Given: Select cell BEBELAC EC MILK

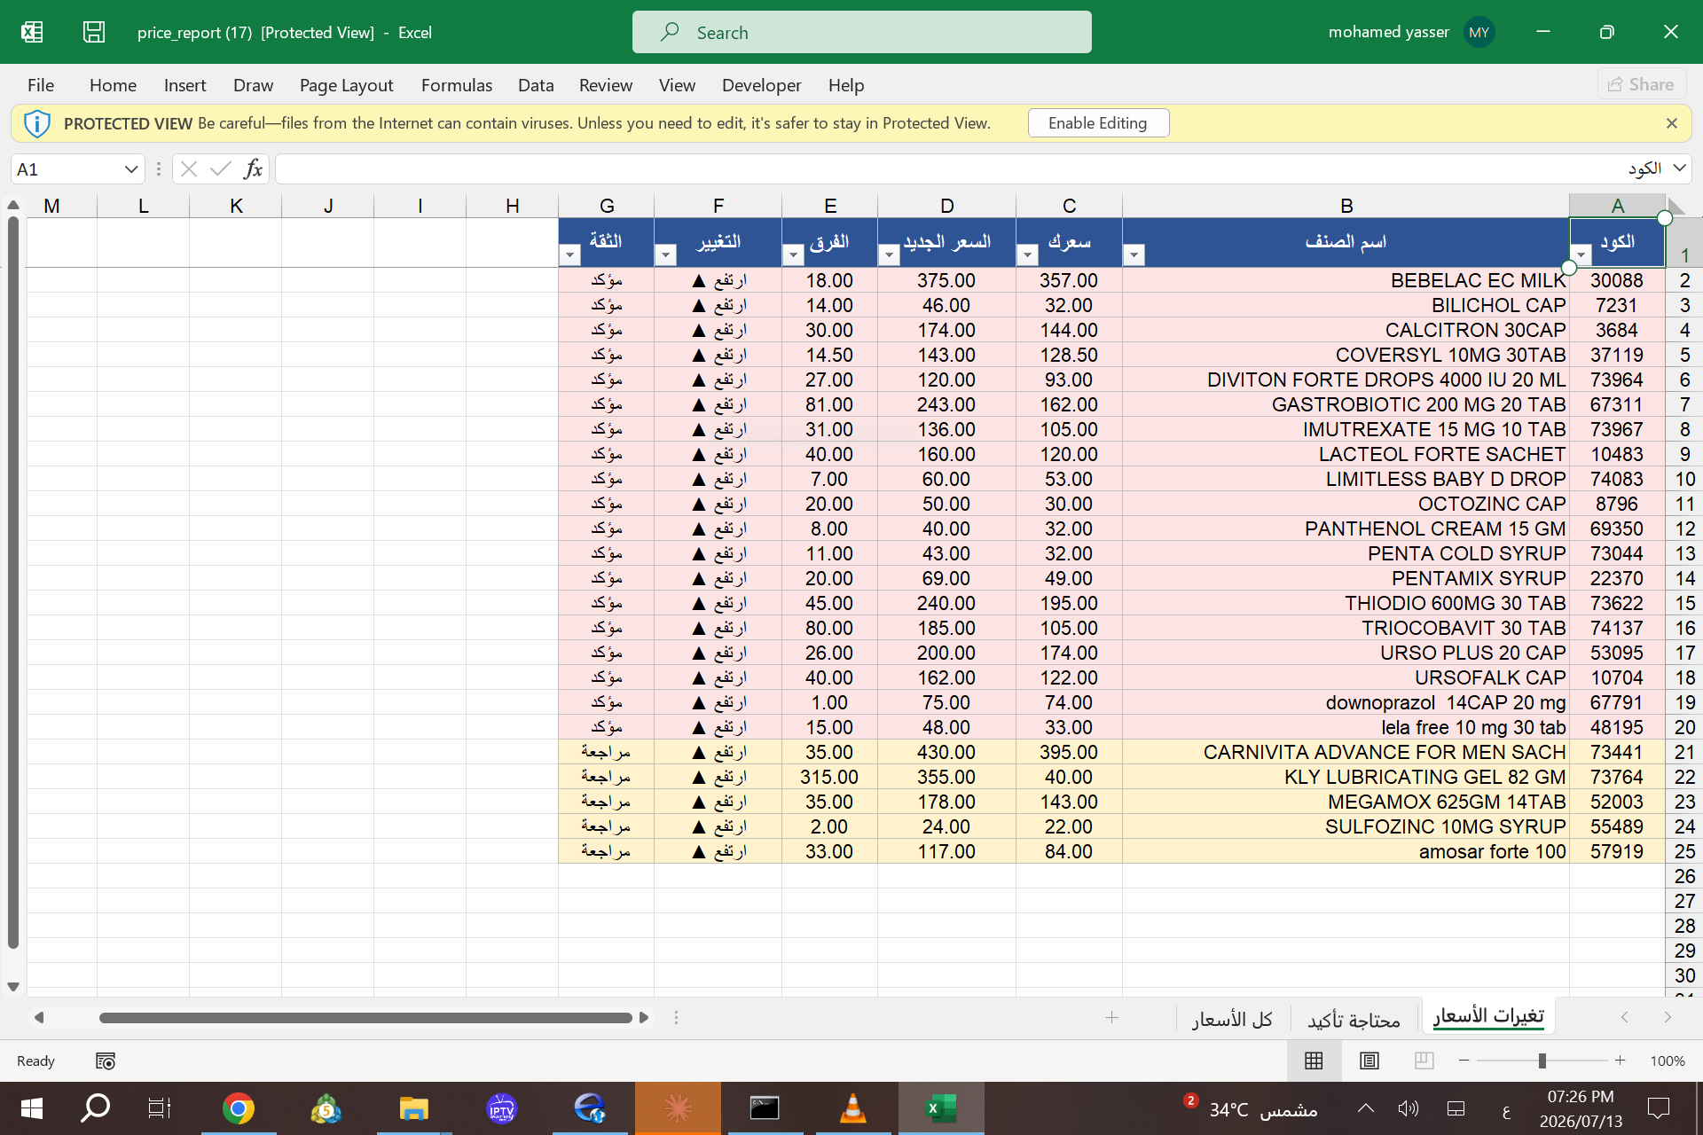Looking at the screenshot, I should click(x=1346, y=280).
